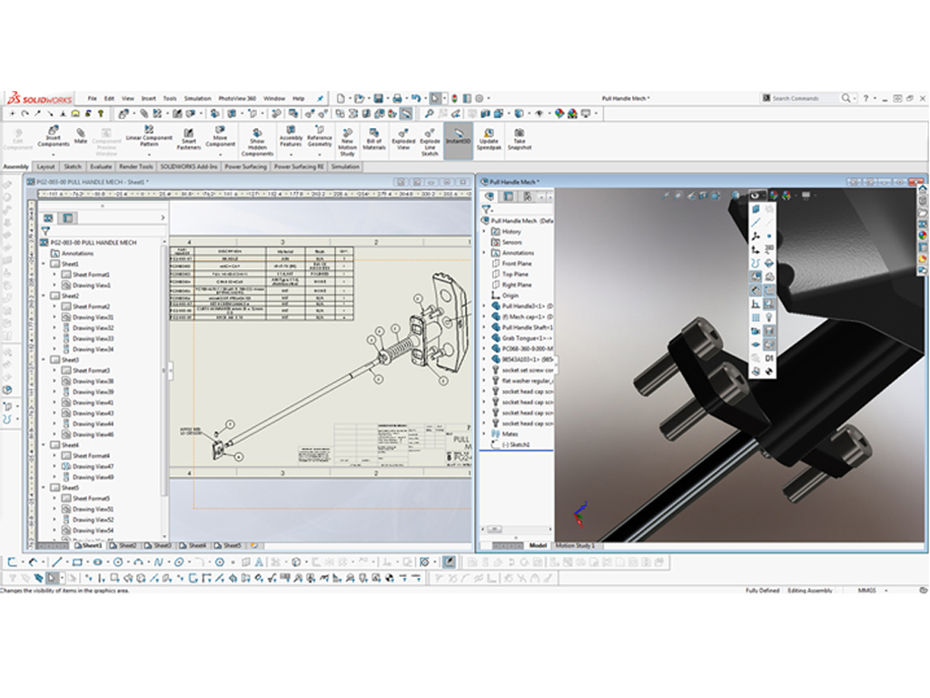Collapse the Sheet3 tree node
This screenshot has height=698, width=930.
coord(44,360)
